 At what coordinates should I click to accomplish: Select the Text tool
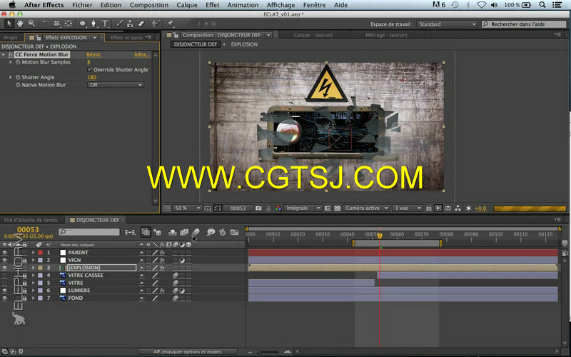click(x=105, y=24)
